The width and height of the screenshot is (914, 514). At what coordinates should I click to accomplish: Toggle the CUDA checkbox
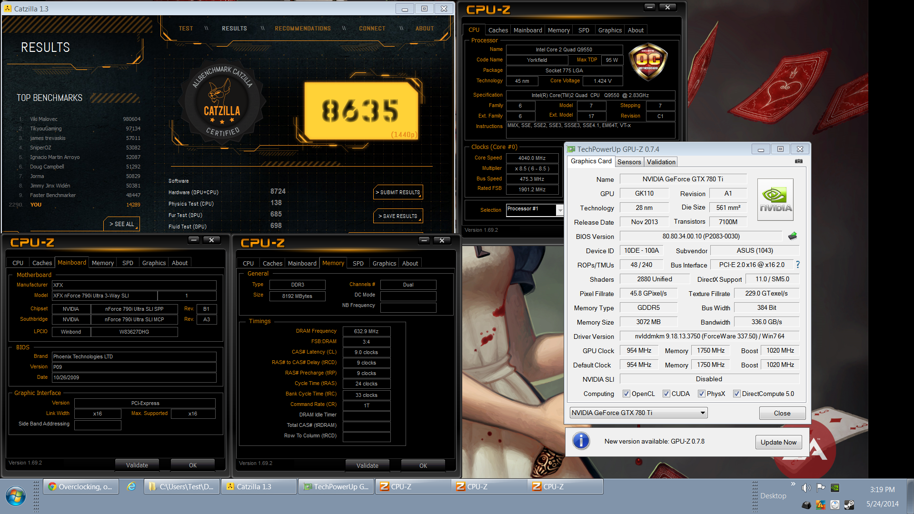point(666,394)
